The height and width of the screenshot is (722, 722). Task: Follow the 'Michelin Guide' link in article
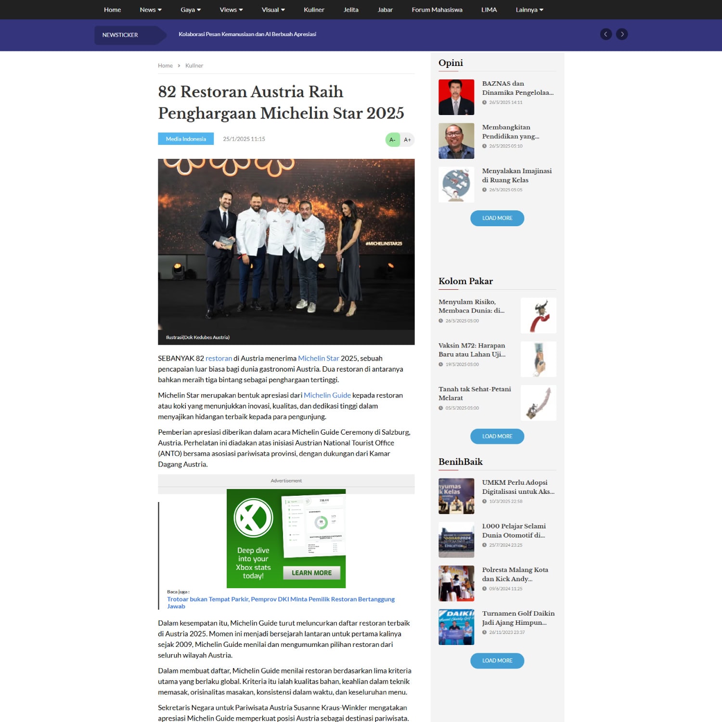coord(327,395)
